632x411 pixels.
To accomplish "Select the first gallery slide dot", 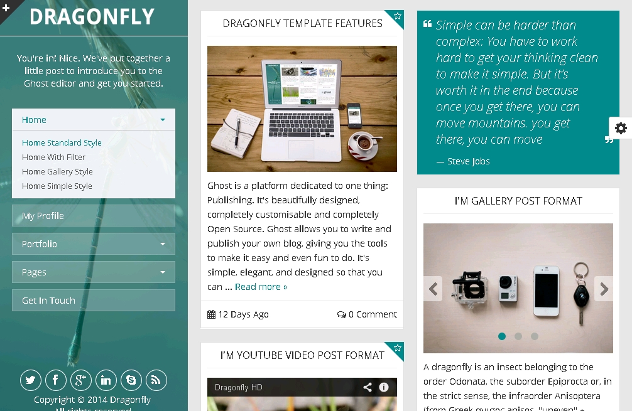I will 502,336.
